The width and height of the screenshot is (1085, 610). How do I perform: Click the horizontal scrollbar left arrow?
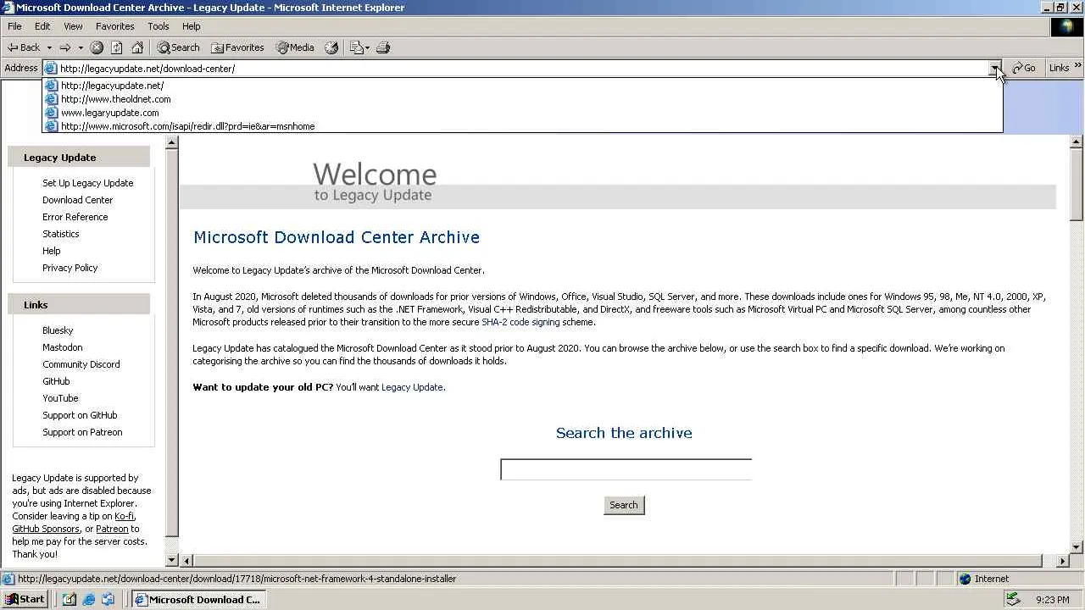coord(186,561)
